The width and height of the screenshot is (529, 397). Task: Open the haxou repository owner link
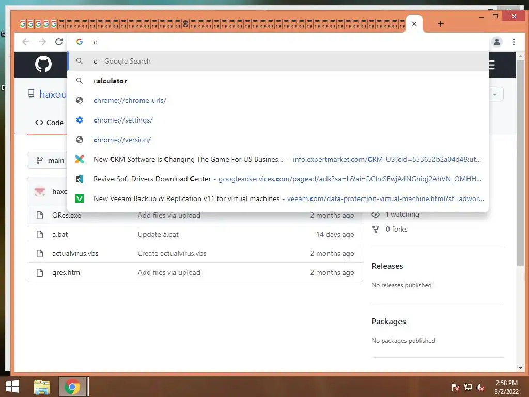coord(53,94)
